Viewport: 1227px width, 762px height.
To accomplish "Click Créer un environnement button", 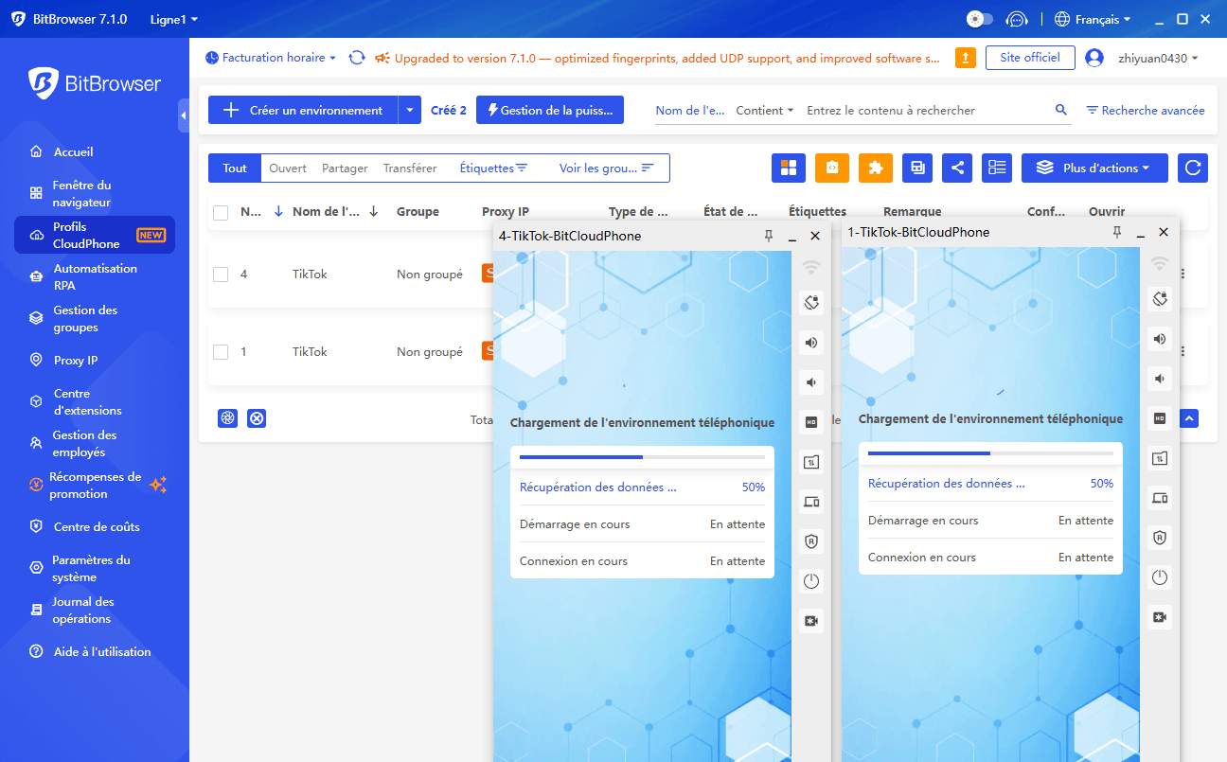I will tap(303, 110).
